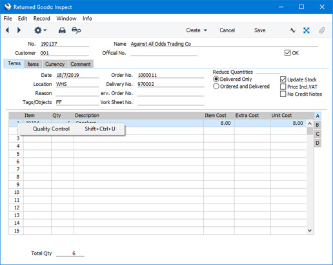Click the Cancel button
The height and width of the screenshot is (265, 333).
tap(227, 30)
